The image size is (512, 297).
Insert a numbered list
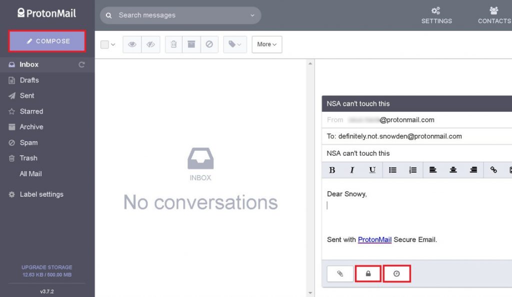[412, 170]
